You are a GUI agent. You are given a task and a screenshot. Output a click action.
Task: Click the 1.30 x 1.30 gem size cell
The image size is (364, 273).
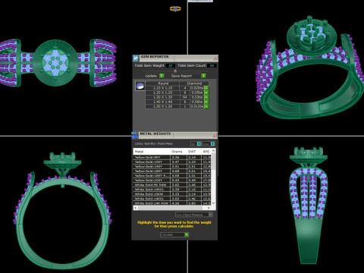(x=162, y=97)
